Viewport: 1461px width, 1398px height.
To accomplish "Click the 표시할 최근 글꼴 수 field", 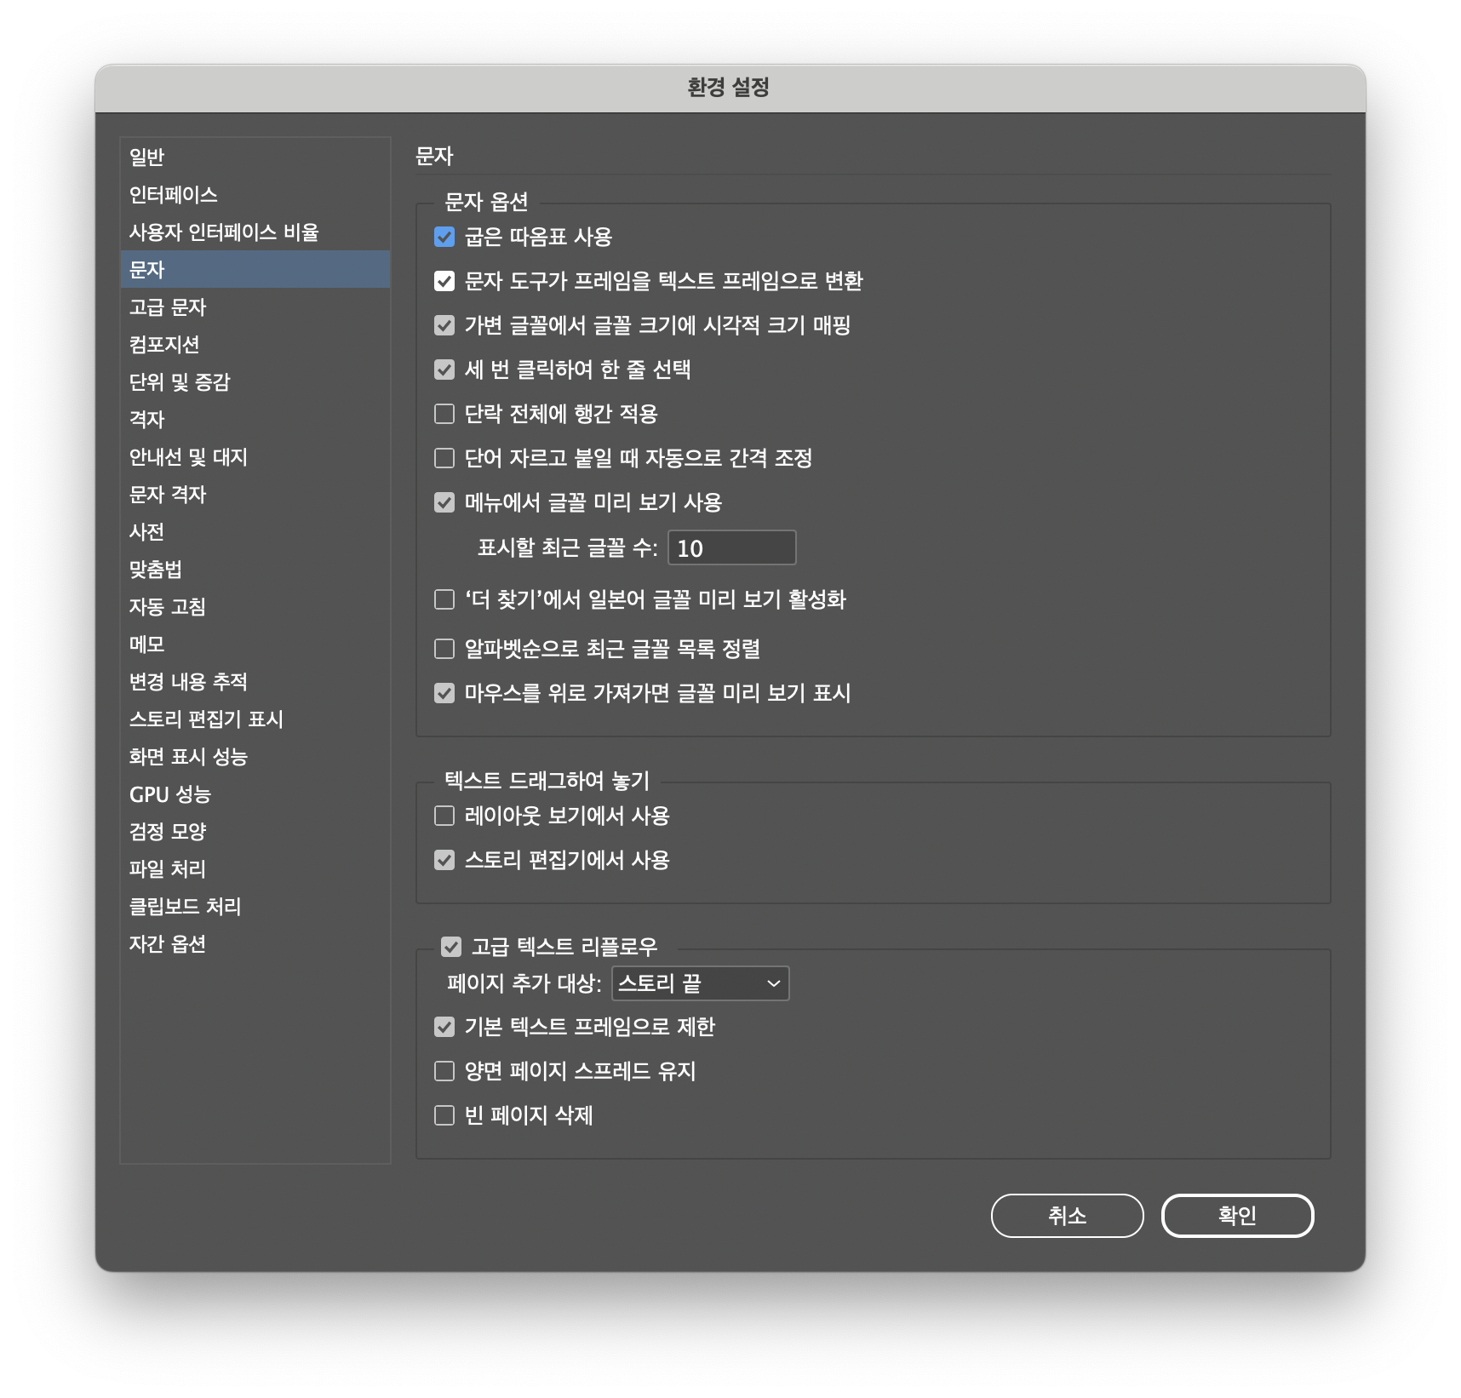I will [x=732, y=547].
